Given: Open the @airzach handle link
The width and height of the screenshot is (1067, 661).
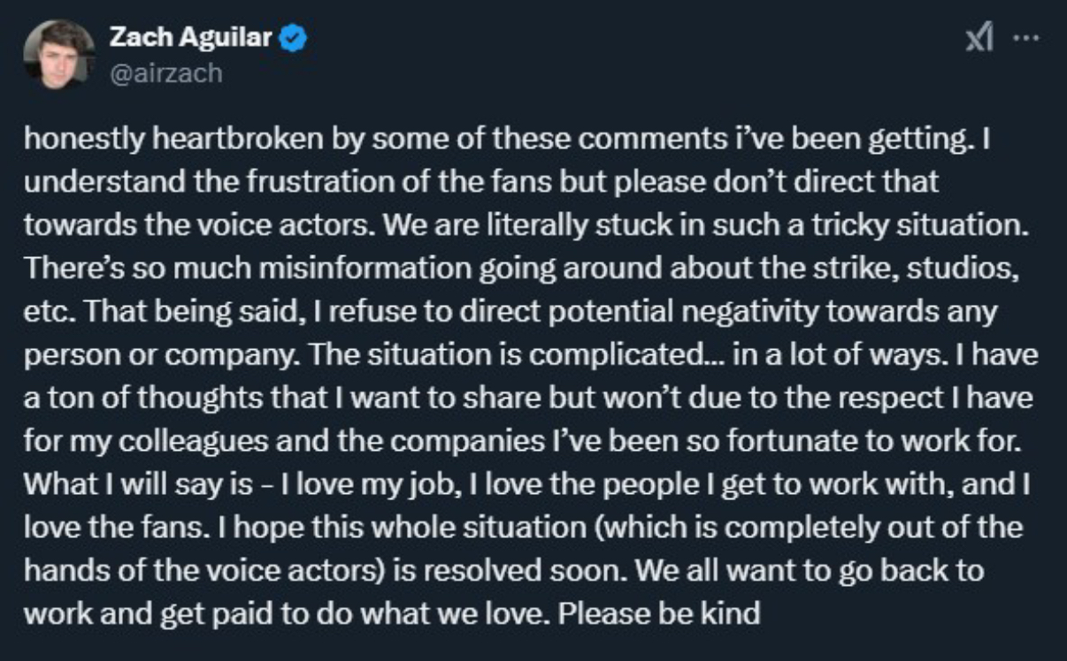Looking at the screenshot, I should coord(165,72).
